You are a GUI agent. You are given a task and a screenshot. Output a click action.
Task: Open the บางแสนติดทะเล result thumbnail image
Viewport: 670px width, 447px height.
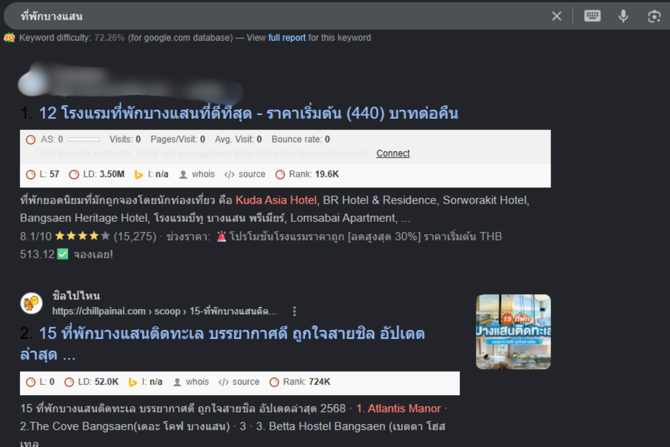(513, 332)
